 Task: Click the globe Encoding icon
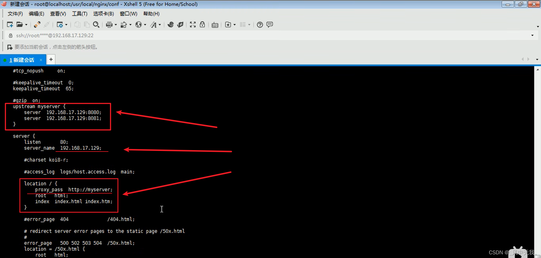[x=138, y=25]
